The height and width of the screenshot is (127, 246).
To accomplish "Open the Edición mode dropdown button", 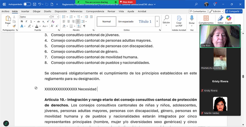I will 216,11.
